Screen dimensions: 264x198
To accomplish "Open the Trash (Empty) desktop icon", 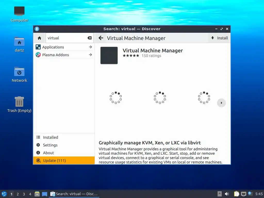I will [19, 105].
